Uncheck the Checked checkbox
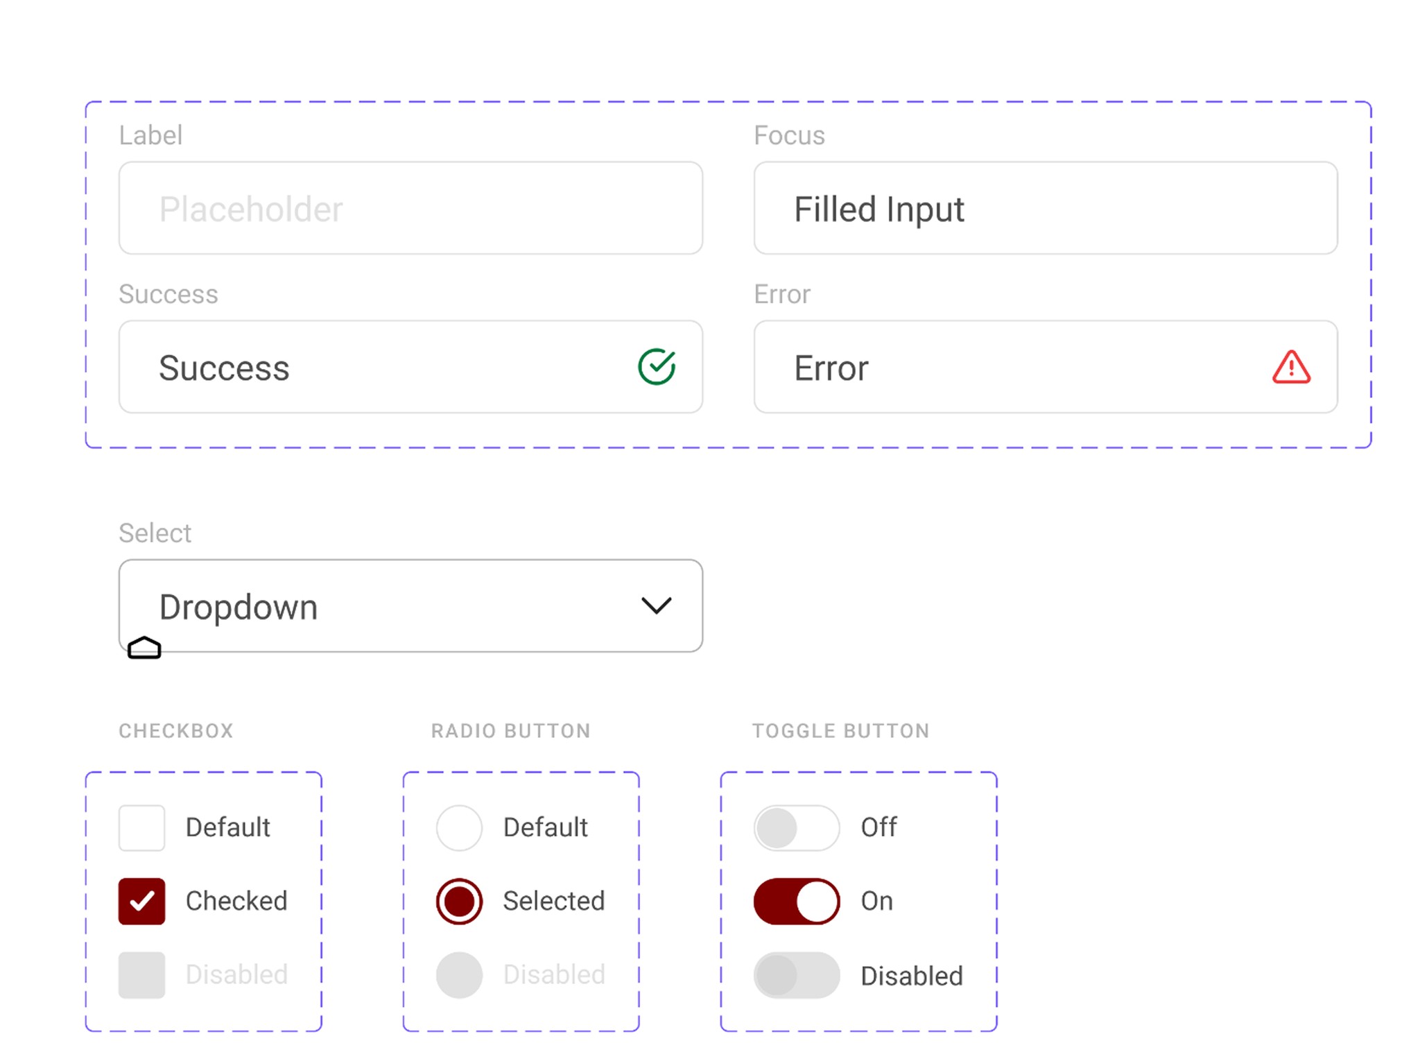 coord(141,901)
